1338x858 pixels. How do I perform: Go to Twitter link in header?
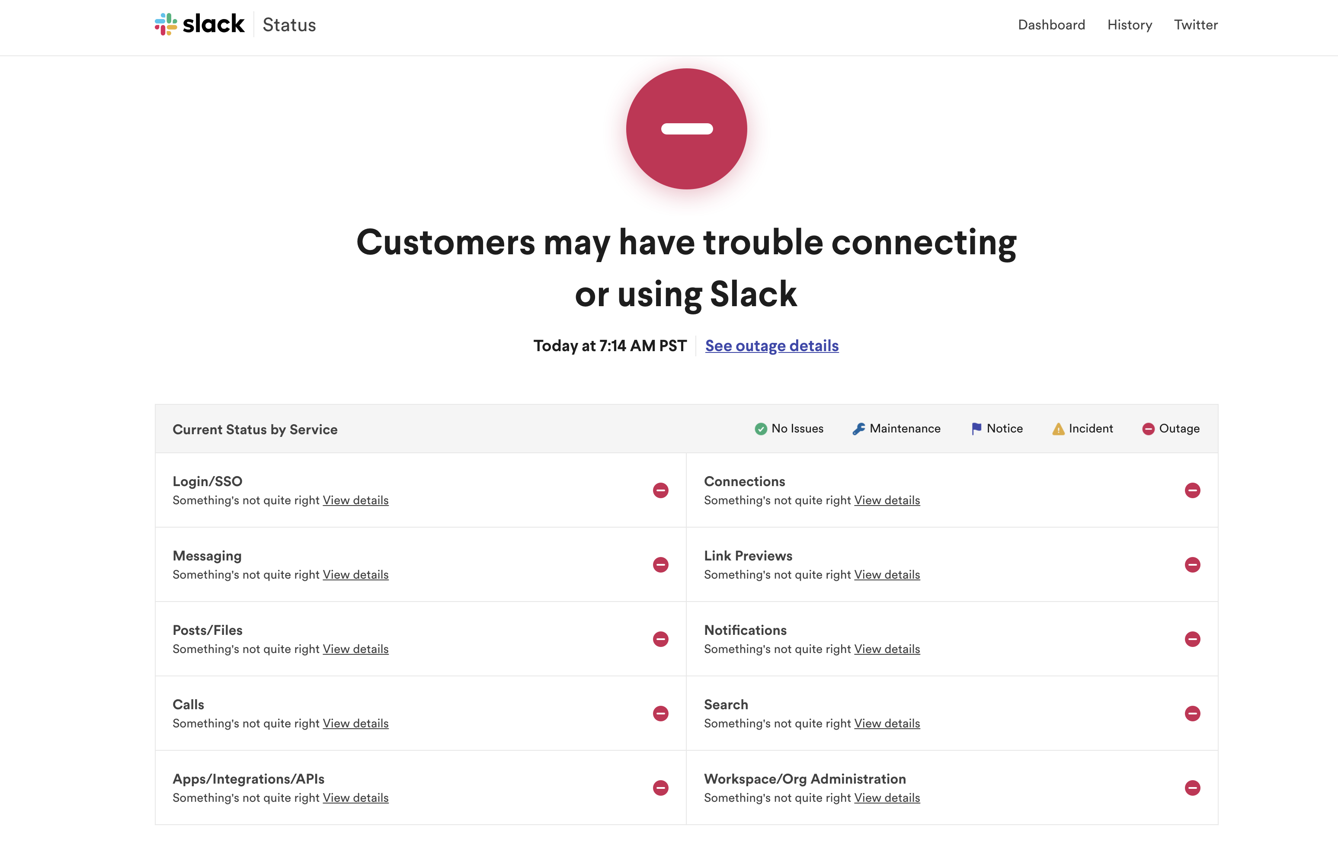click(1195, 25)
